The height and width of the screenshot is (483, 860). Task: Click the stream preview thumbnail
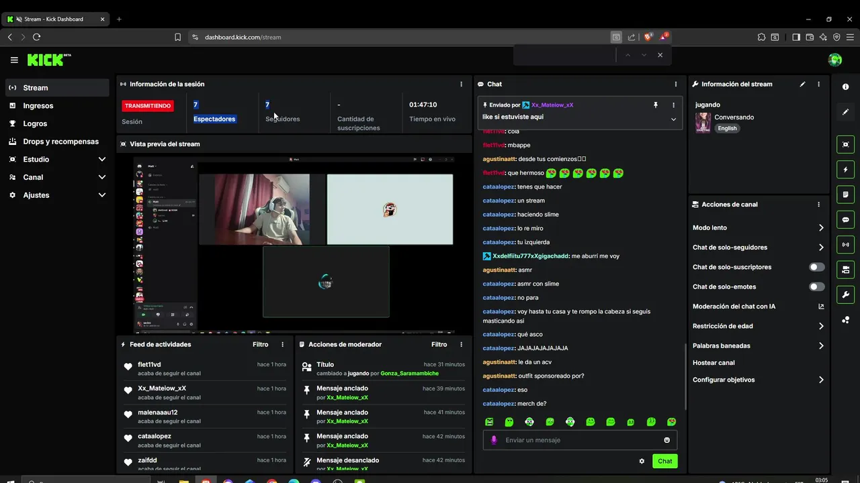(x=294, y=245)
